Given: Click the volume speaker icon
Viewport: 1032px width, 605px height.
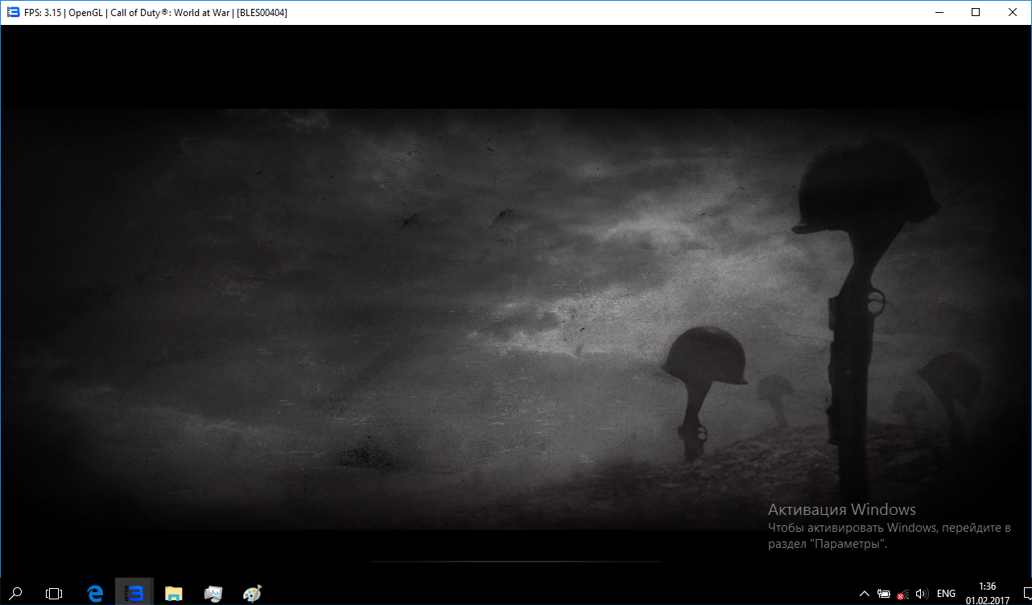Looking at the screenshot, I should pos(922,594).
